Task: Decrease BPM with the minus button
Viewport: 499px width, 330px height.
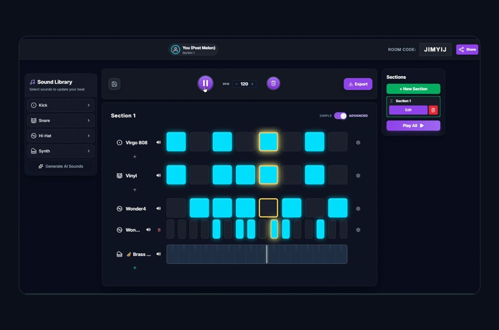Action: (x=236, y=84)
